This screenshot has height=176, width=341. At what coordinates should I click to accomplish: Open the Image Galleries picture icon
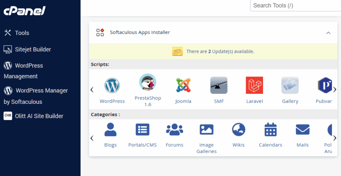(x=206, y=129)
